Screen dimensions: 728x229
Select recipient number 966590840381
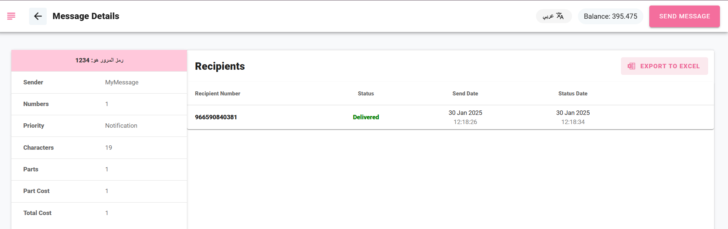click(216, 117)
